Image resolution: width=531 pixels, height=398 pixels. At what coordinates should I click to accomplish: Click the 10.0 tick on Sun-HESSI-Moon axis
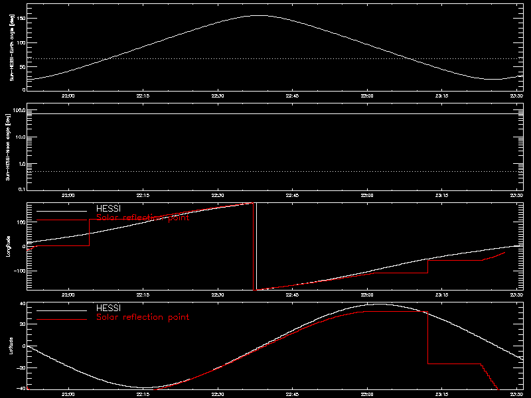(20, 137)
